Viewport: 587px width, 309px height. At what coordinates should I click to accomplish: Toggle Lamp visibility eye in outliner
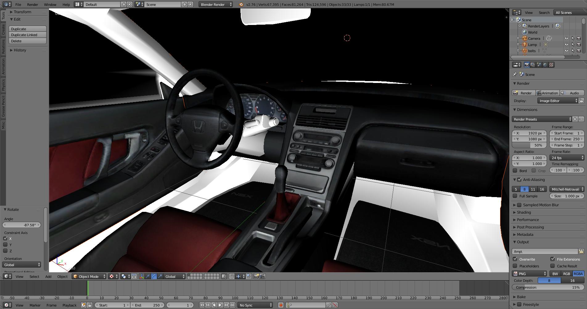click(x=567, y=44)
